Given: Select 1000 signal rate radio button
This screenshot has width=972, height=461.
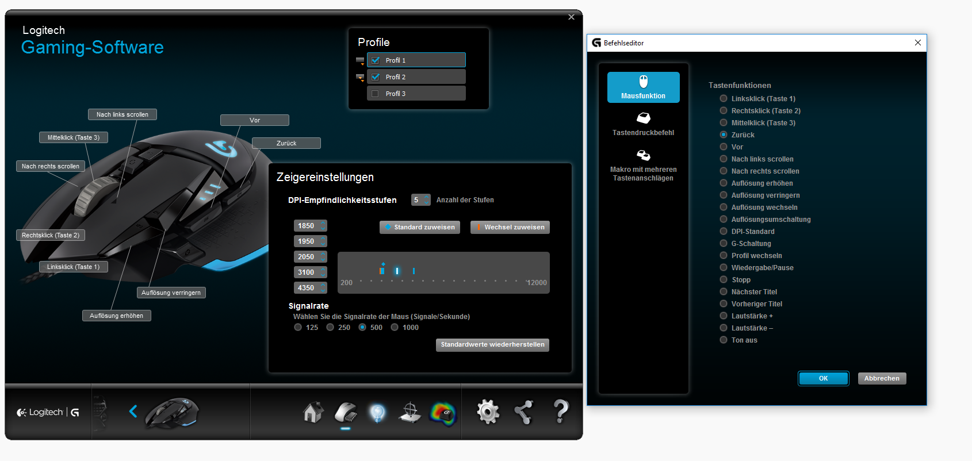Looking at the screenshot, I should [395, 327].
